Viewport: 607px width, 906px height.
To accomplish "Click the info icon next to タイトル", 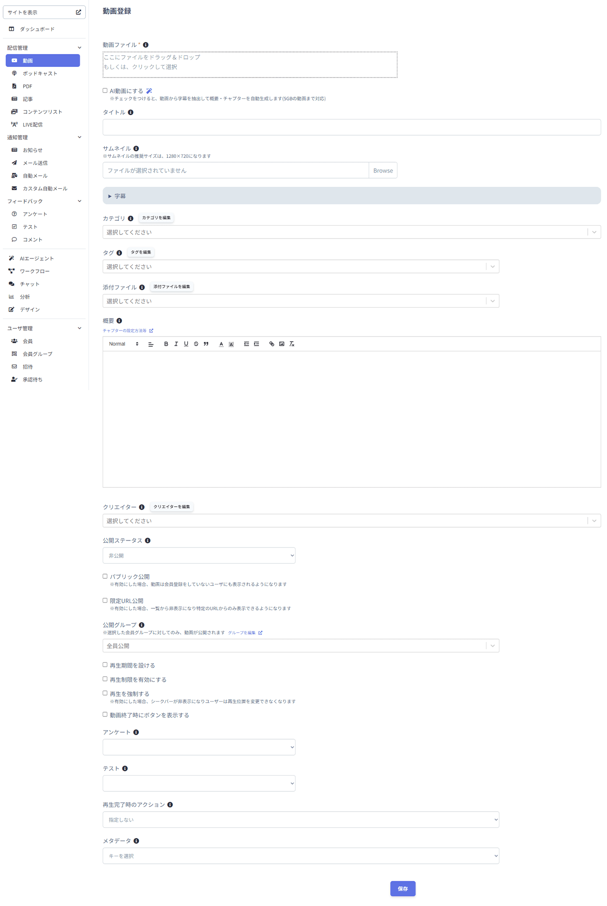I will (131, 112).
